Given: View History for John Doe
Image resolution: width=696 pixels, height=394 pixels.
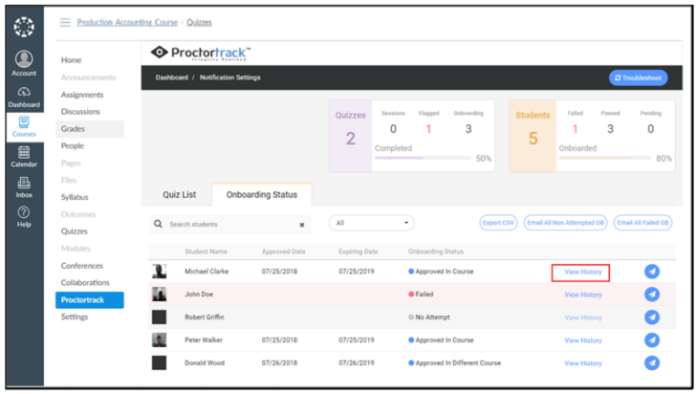Looking at the screenshot, I should pos(583,295).
